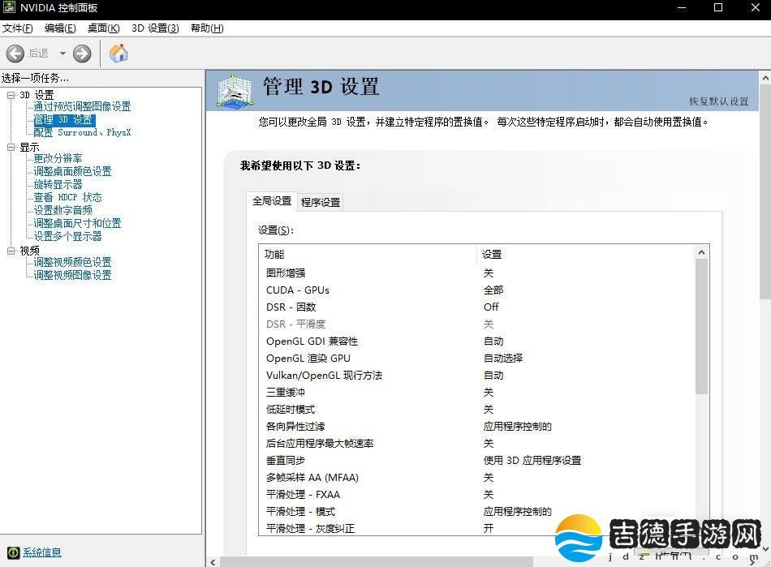Viewport: 771px width, 567px height.
Task: Select the 平滑处理 - 模式 row
Action: tap(477, 512)
